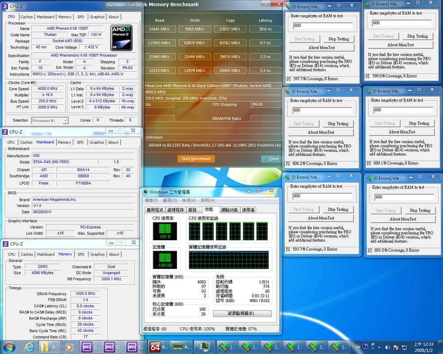Click title icon of MemTest window at 598.0% coverage

tap(367, 4)
